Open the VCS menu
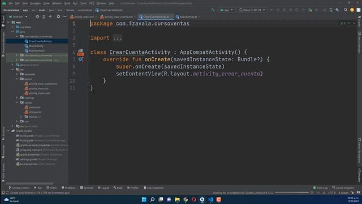Screen dimensions: 362x204 (92, 3)
